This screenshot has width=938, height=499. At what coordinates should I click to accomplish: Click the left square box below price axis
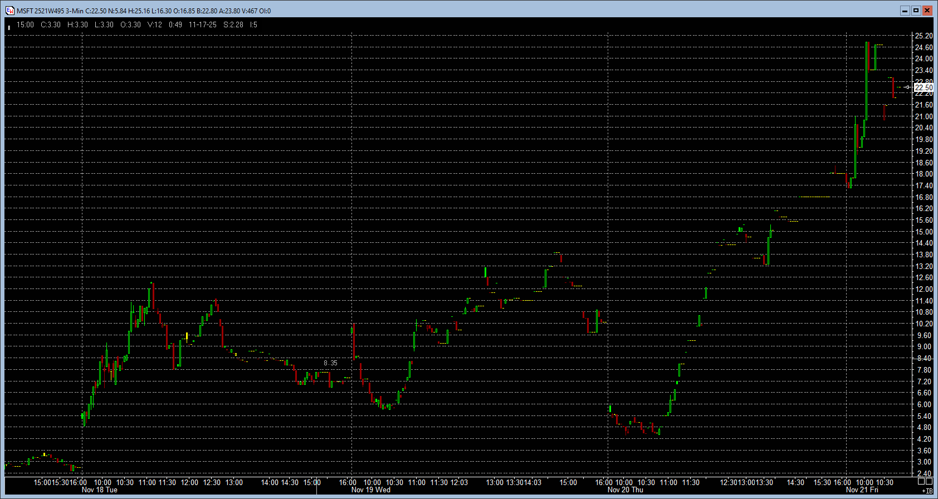(921, 481)
